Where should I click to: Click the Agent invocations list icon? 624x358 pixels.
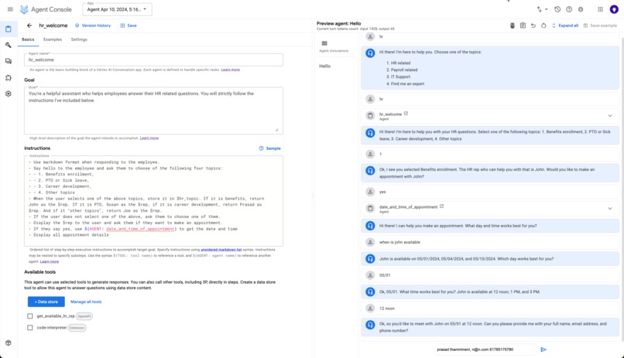pyautogui.click(x=324, y=43)
